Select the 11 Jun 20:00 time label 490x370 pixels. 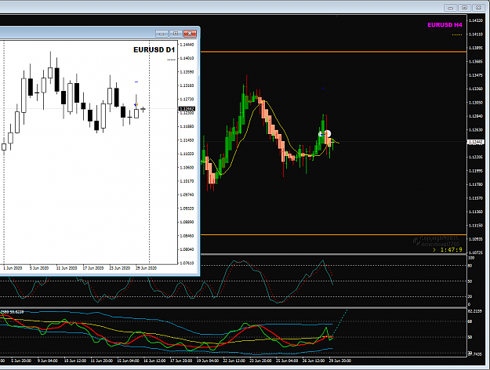pyautogui.click(x=102, y=361)
